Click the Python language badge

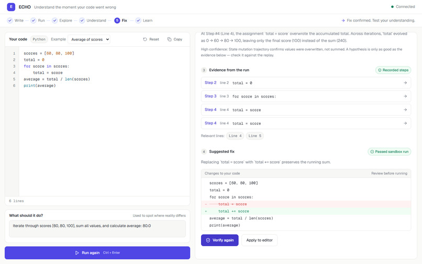pyautogui.click(x=39, y=39)
